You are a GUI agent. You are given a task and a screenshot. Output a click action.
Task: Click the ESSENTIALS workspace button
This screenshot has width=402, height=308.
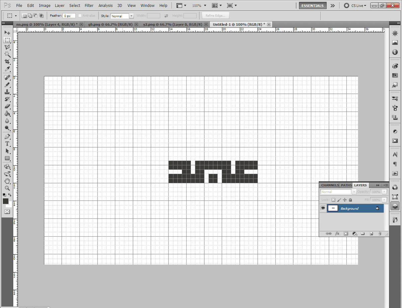click(313, 6)
